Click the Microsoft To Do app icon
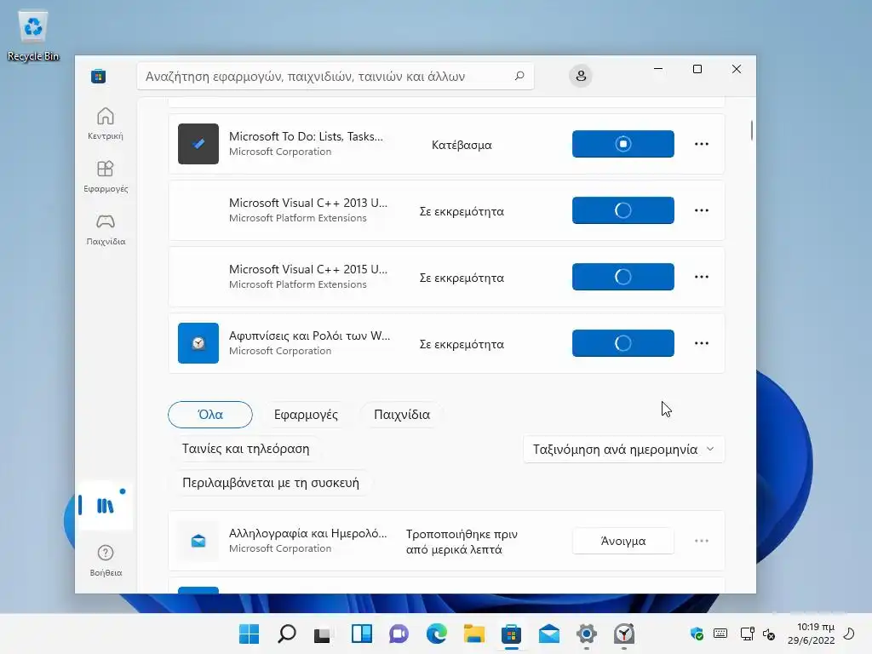Image resolution: width=872 pixels, height=654 pixels. pos(198,144)
